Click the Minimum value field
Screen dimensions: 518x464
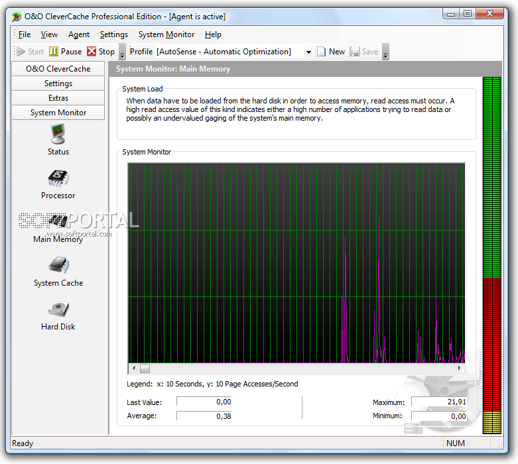pyautogui.click(x=439, y=416)
